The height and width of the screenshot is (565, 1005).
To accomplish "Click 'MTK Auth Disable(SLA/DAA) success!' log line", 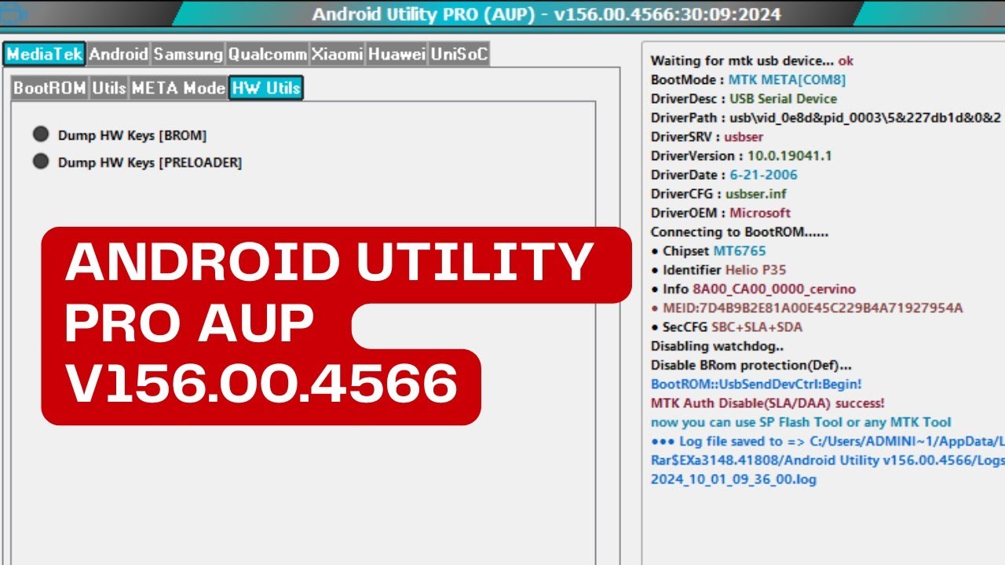I will (x=768, y=403).
